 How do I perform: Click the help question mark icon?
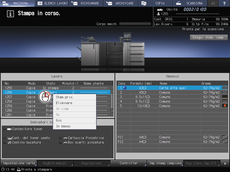(224, 3)
